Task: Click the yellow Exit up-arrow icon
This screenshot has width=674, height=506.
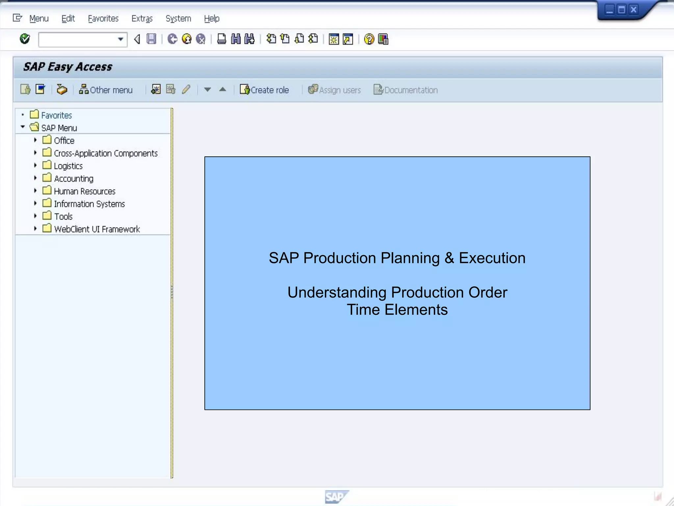Action: pyautogui.click(x=187, y=39)
